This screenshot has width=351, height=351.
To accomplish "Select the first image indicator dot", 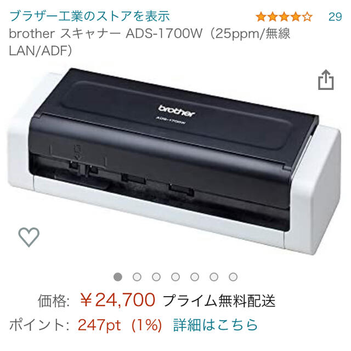I will click(x=118, y=277).
